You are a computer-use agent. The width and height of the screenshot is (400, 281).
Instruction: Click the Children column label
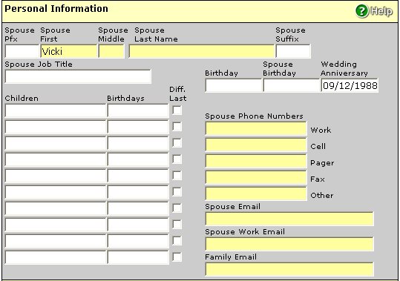click(x=22, y=99)
